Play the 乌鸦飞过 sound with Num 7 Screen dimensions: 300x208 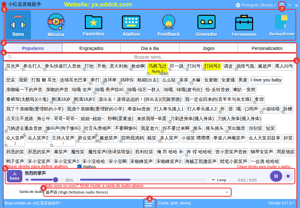click(157, 68)
